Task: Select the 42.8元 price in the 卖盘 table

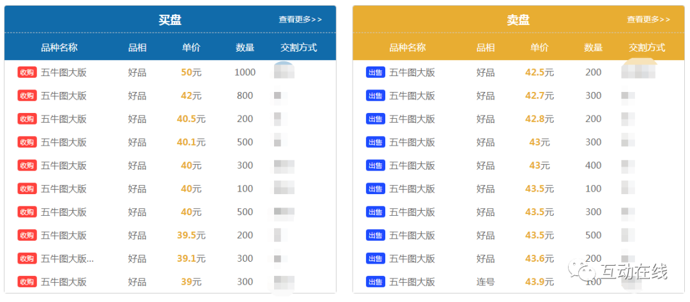Action: point(539,119)
